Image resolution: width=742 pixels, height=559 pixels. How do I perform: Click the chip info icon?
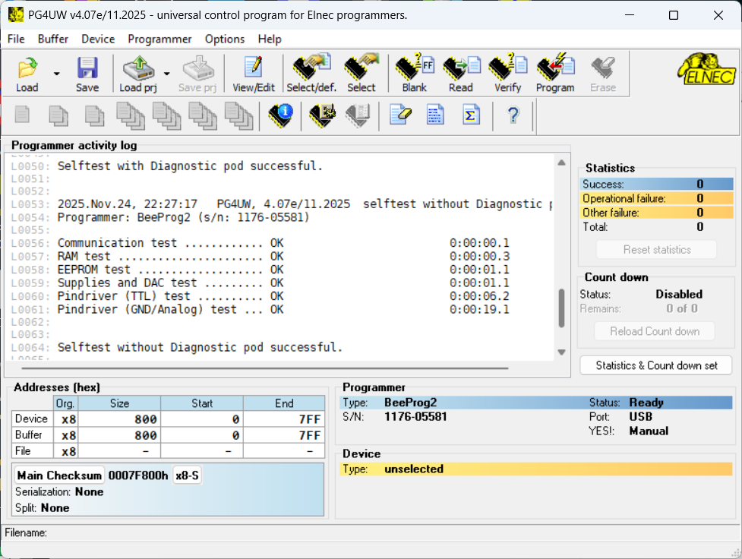pos(280,115)
